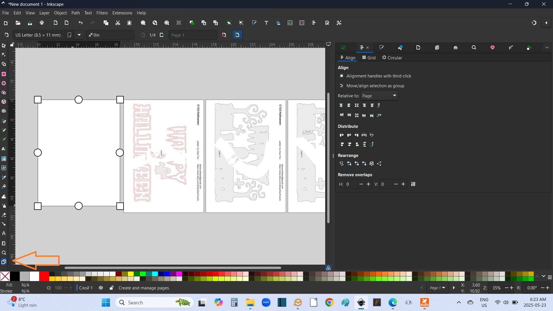This screenshot has width=553, height=311.
Task: Open Page 1 selector in status bar
Action: tap(437, 288)
